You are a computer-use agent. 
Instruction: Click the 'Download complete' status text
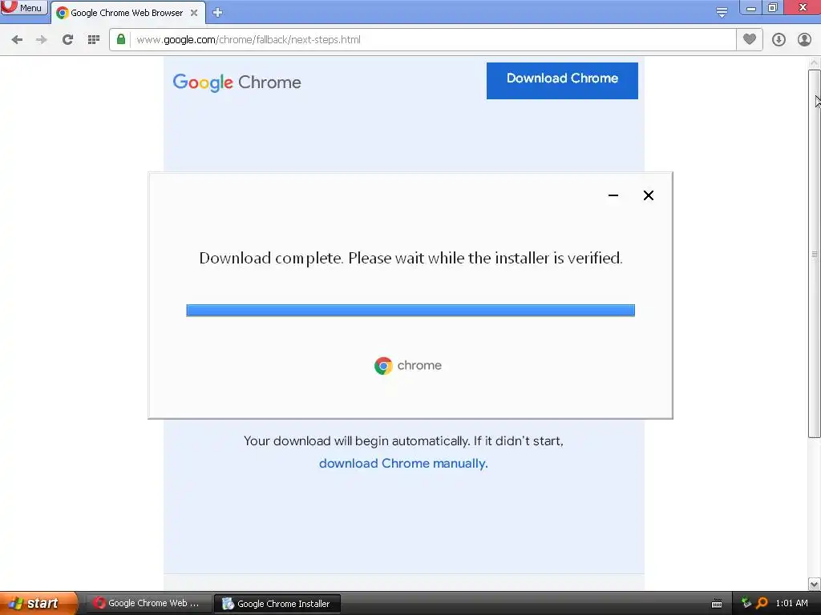click(x=410, y=259)
